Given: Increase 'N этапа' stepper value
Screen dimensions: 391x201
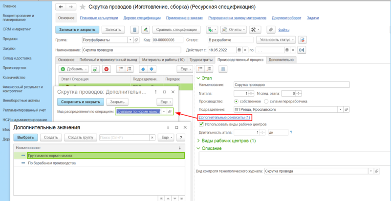Looking at the screenshot, I should pyautogui.click(x=250, y=92).
